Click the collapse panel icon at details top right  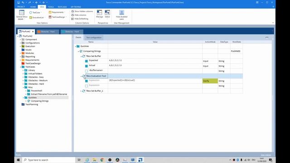click(x=267, y=37)
